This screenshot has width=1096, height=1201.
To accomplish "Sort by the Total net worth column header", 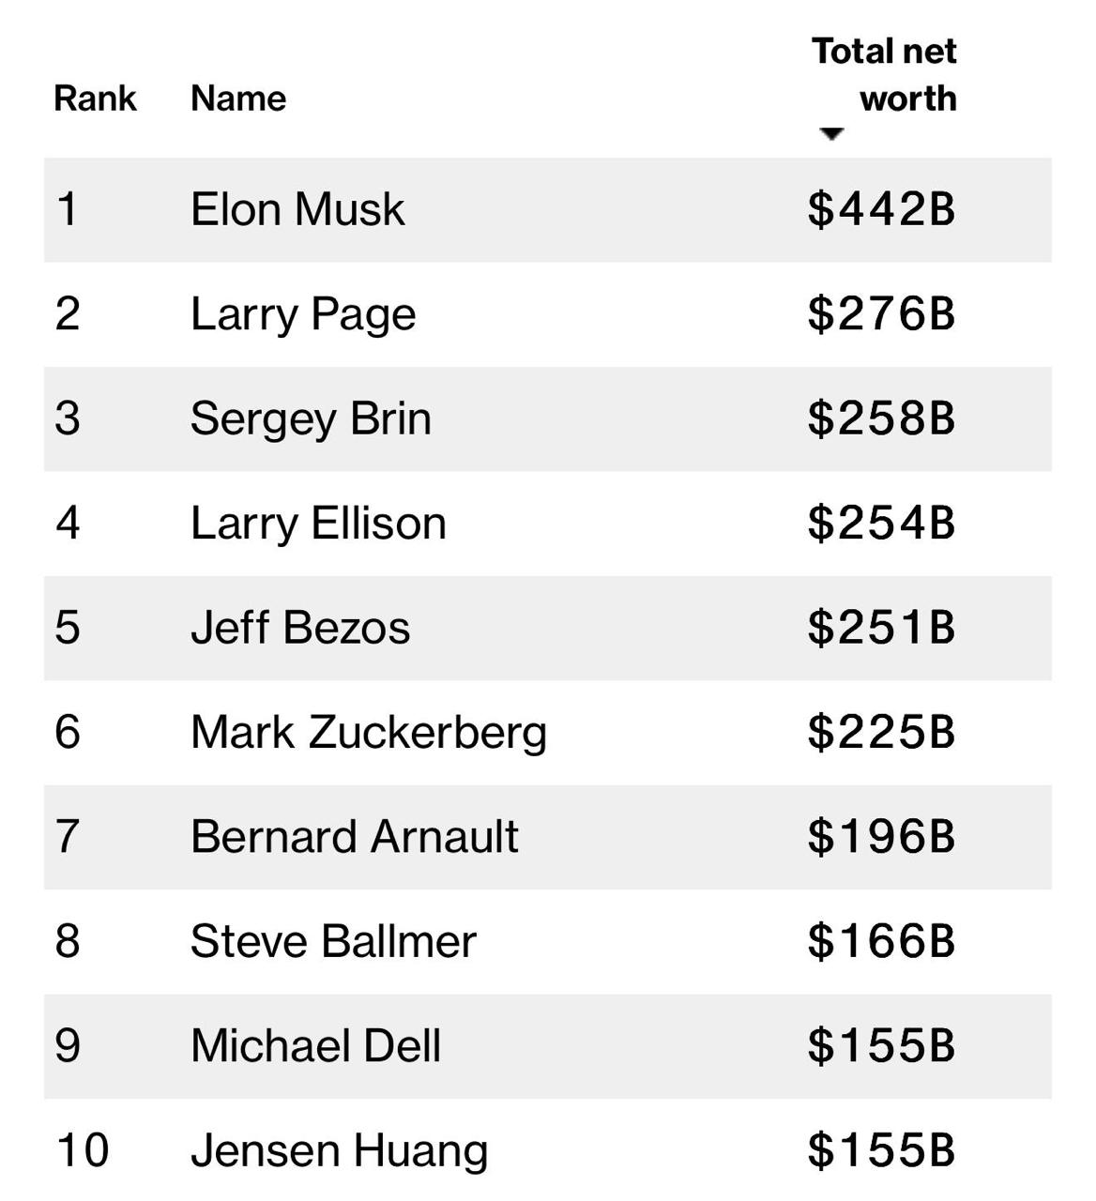I will pos(884,75).
